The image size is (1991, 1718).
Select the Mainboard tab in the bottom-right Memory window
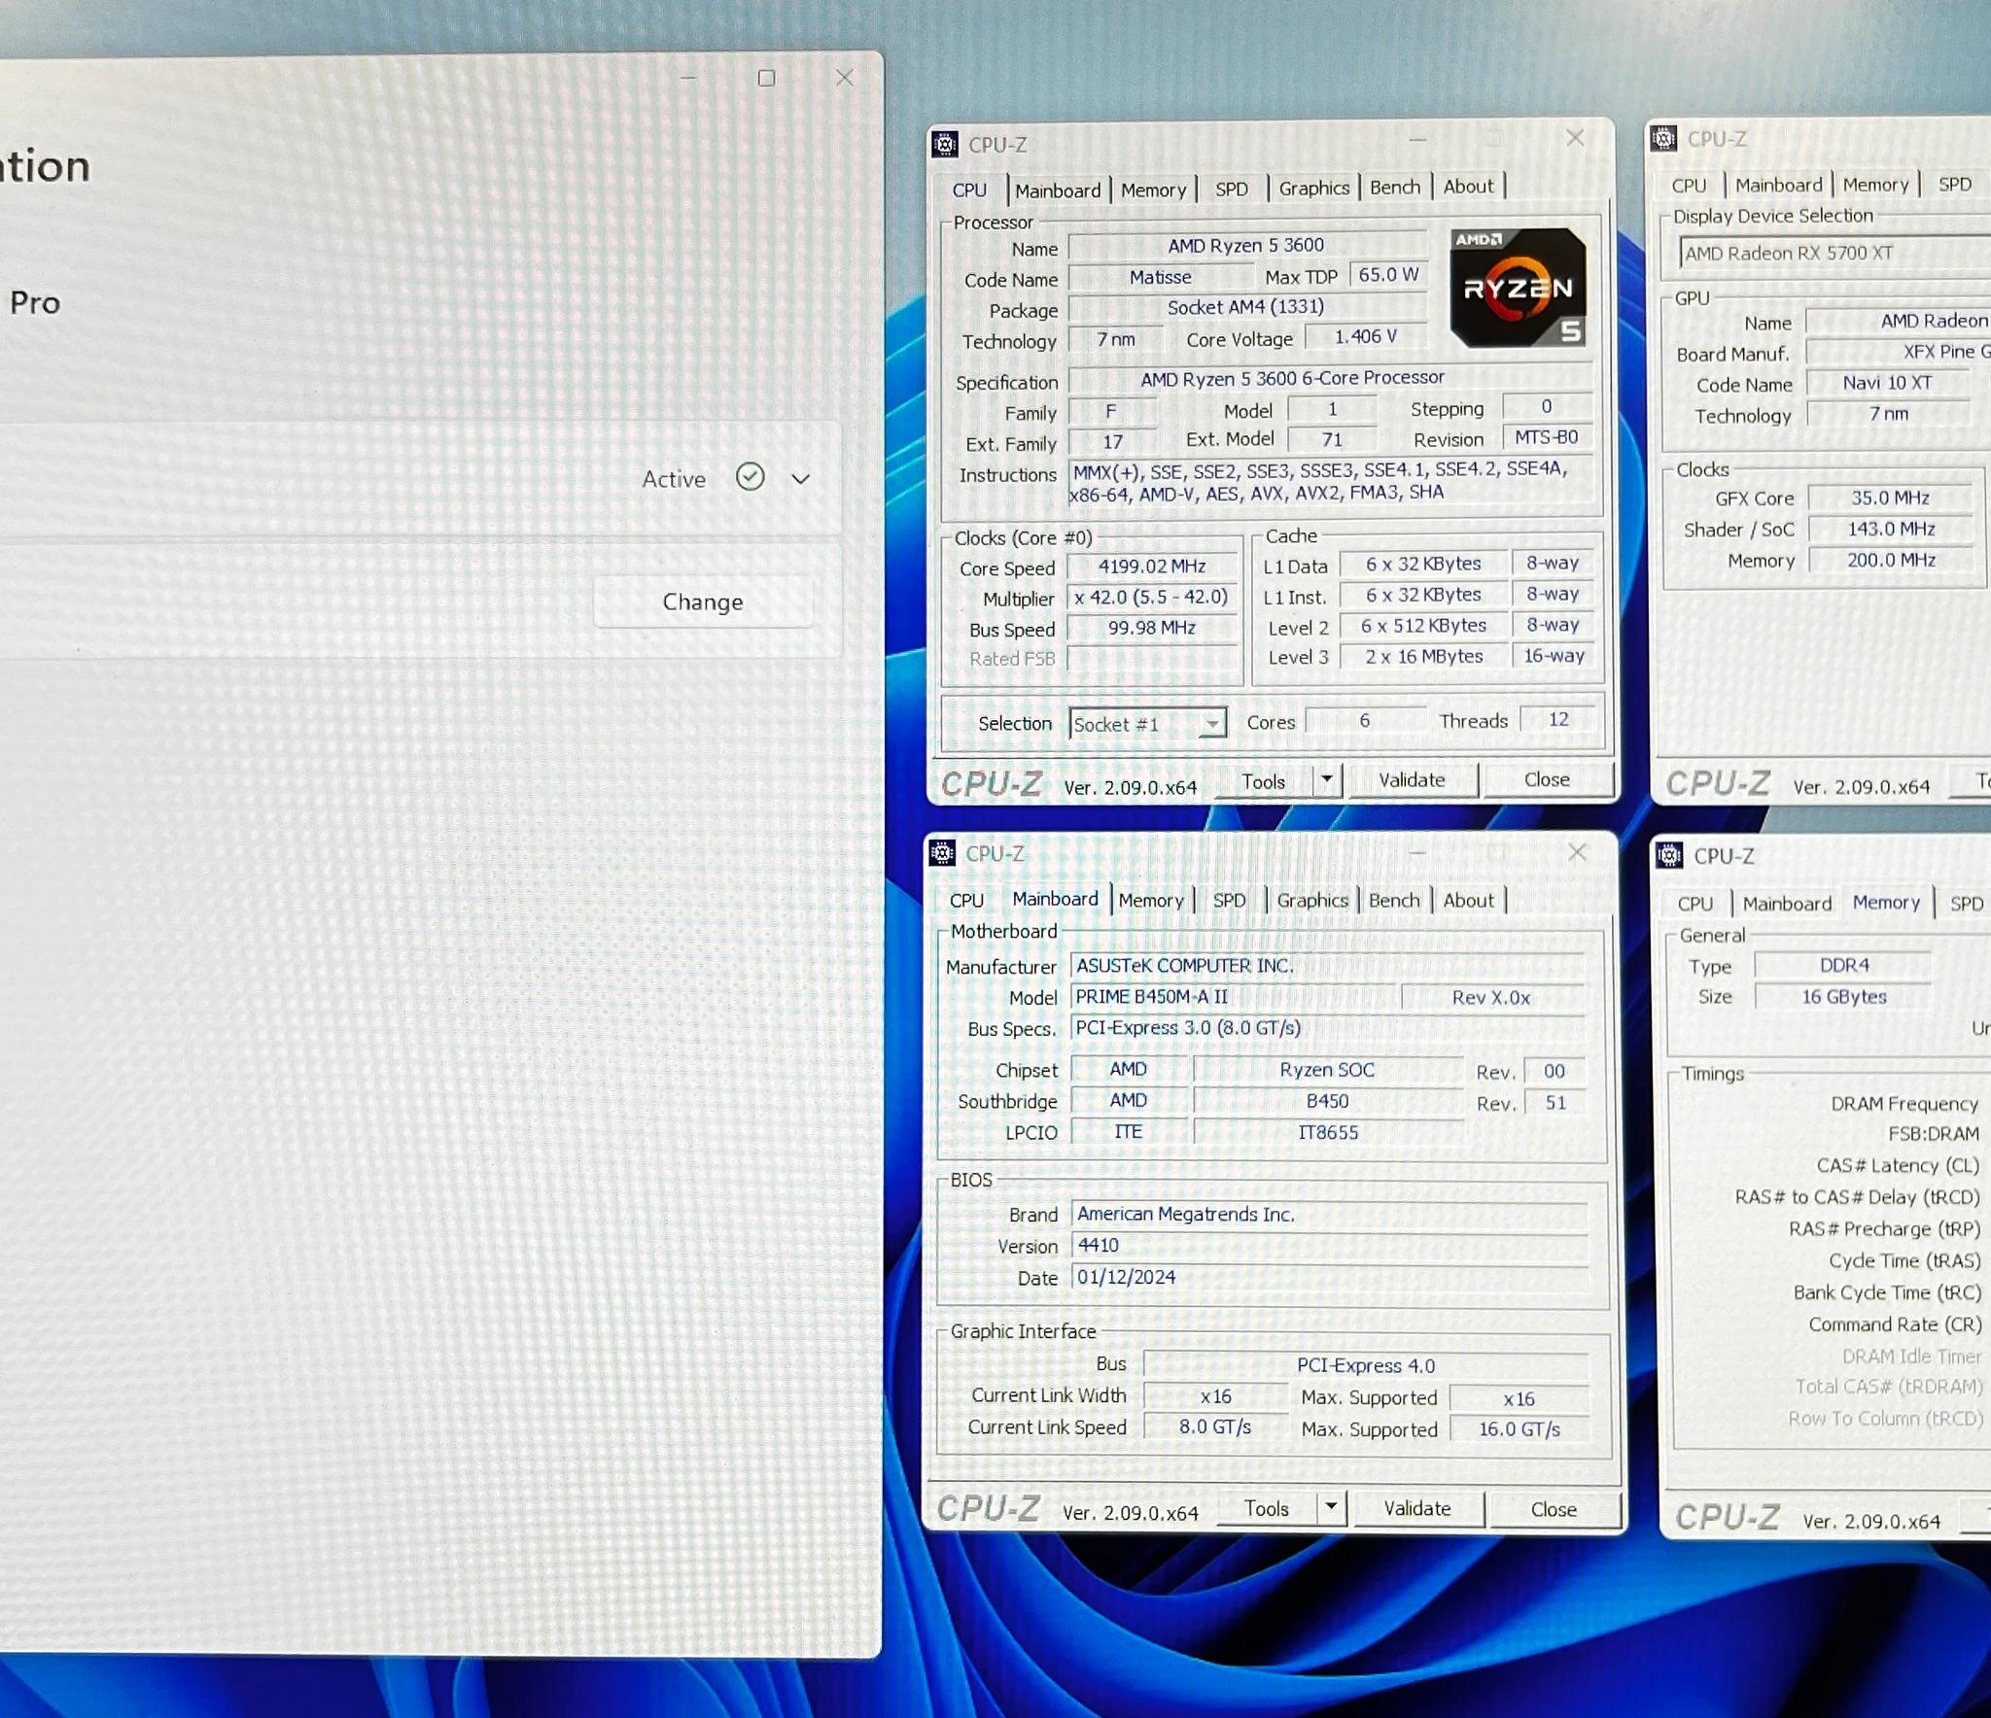[1787, 904]
